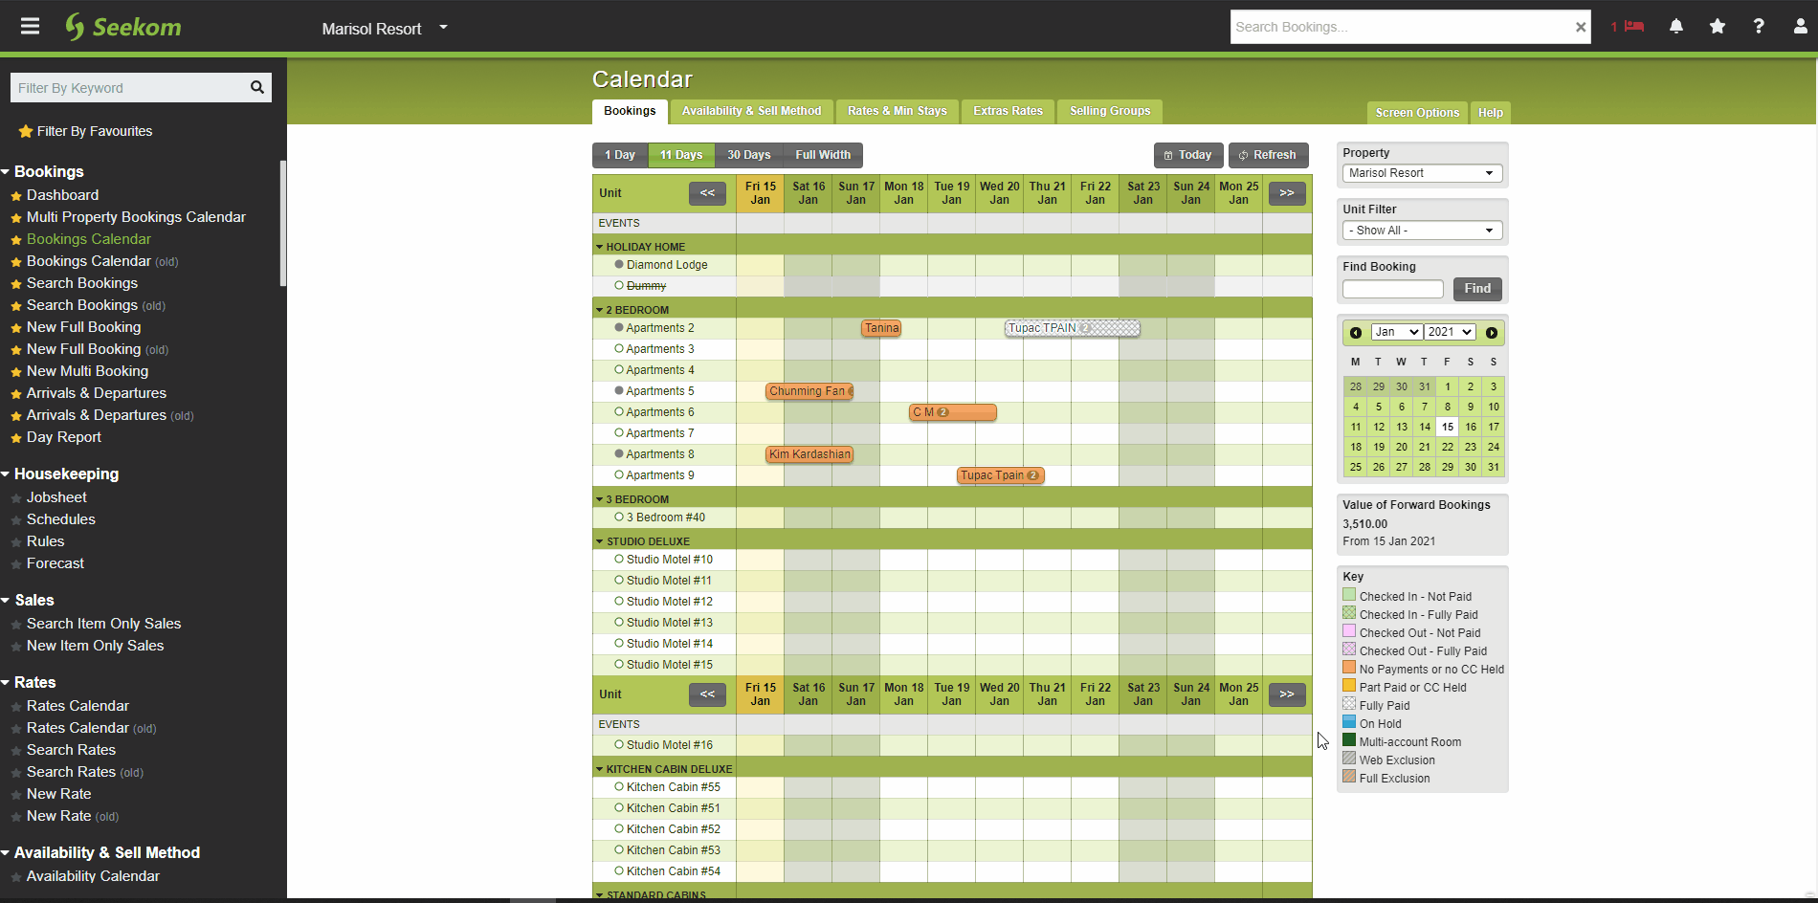Image resolution: width=1818 pixels, height=903 pixels.
Task: Click the notifications bell icon
Action: point(1676,27)
